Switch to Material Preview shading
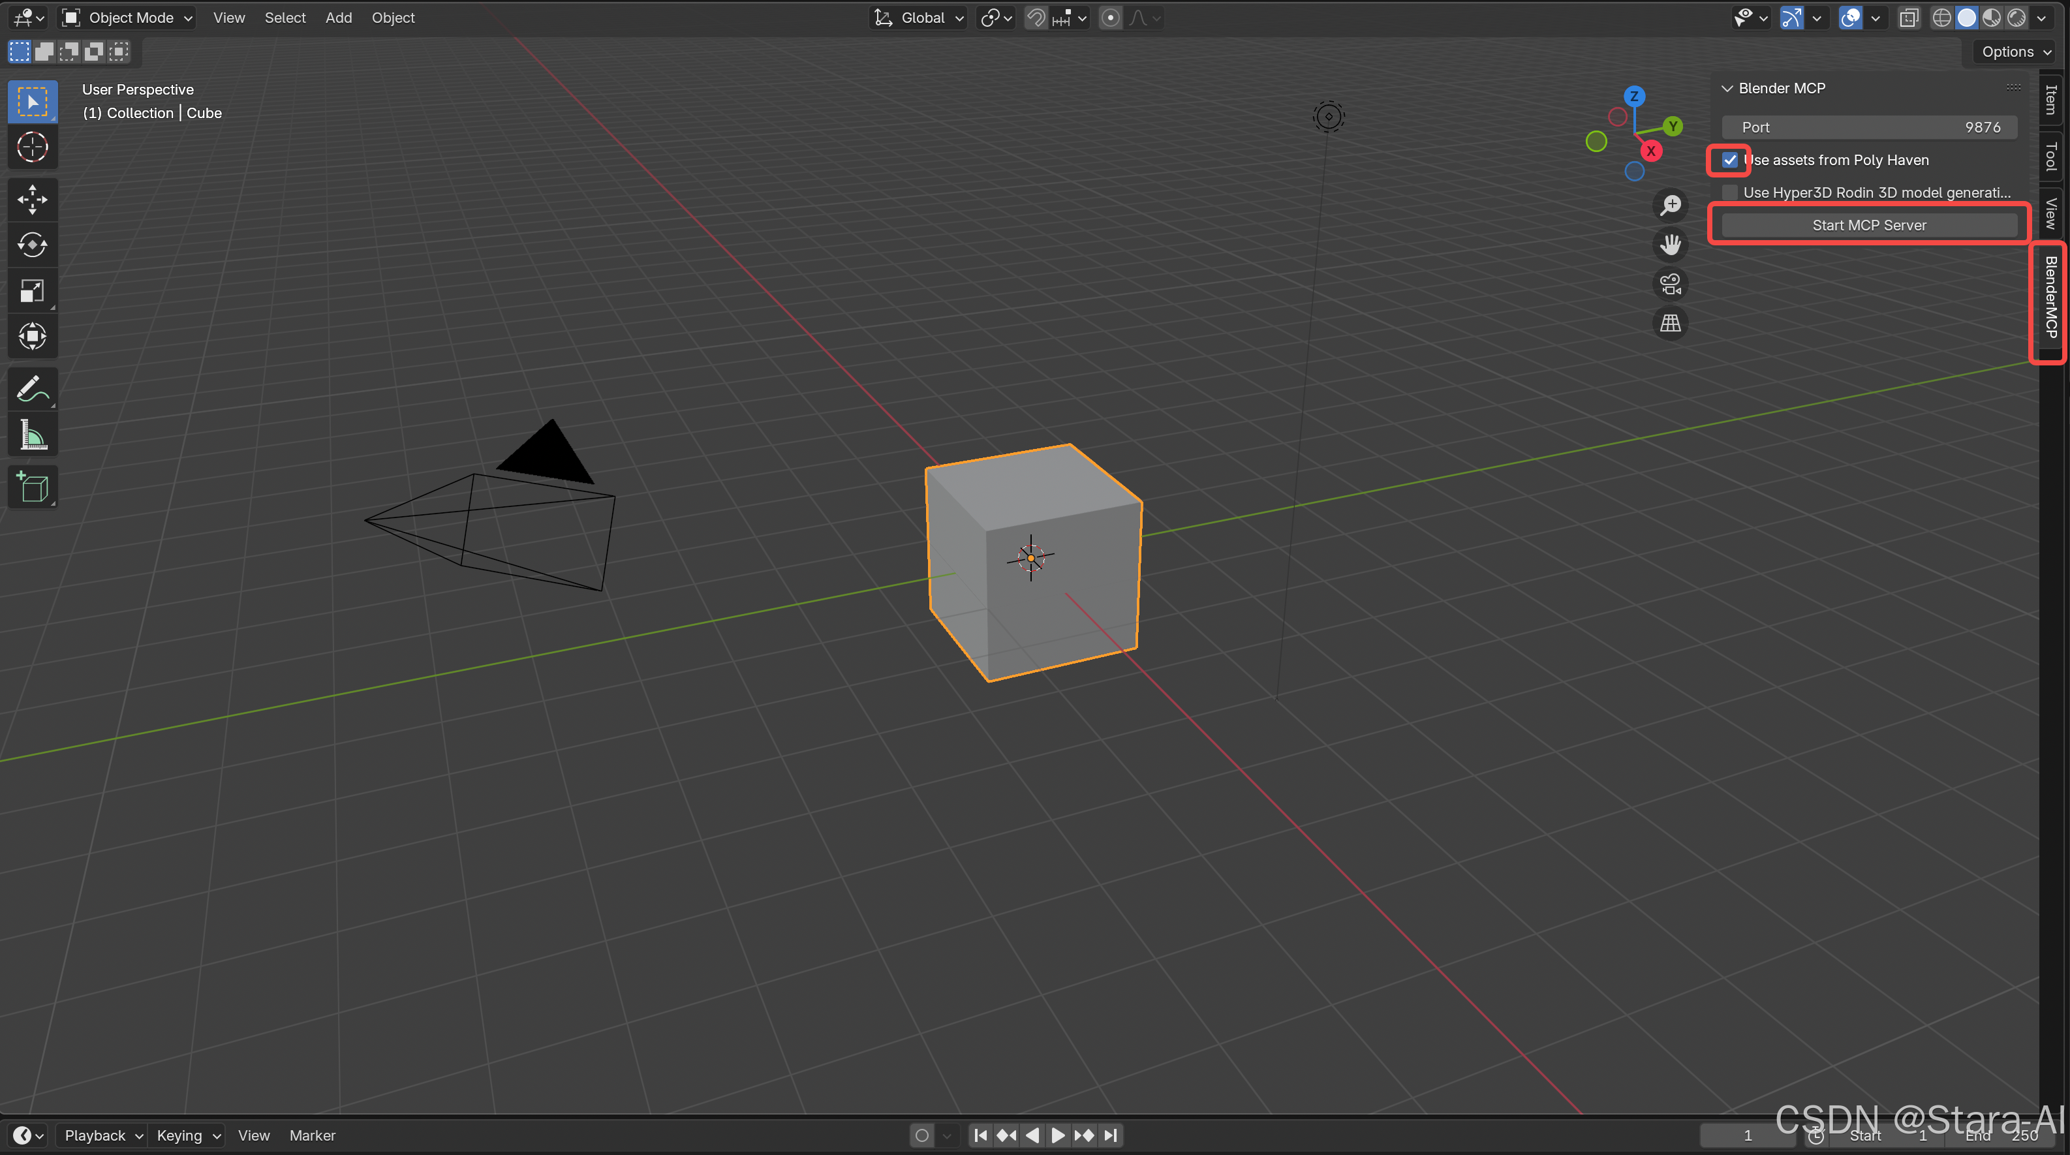The height and width of the screenshot is (1155, 2070). coord(1991,18)
